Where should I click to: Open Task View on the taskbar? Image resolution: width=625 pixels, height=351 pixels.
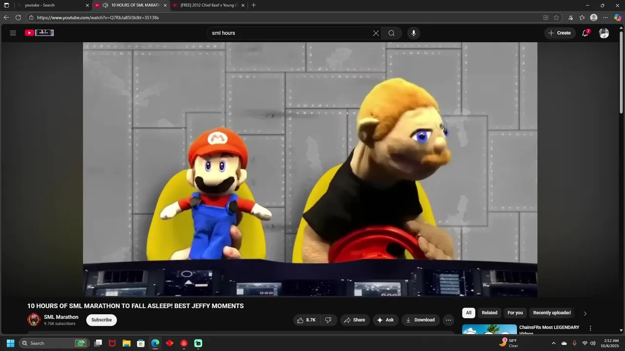pyautogui.click(x=98, y=343)
